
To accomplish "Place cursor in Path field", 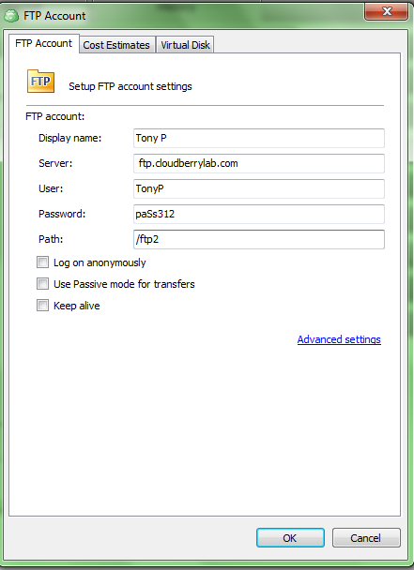I will point(259,239).
